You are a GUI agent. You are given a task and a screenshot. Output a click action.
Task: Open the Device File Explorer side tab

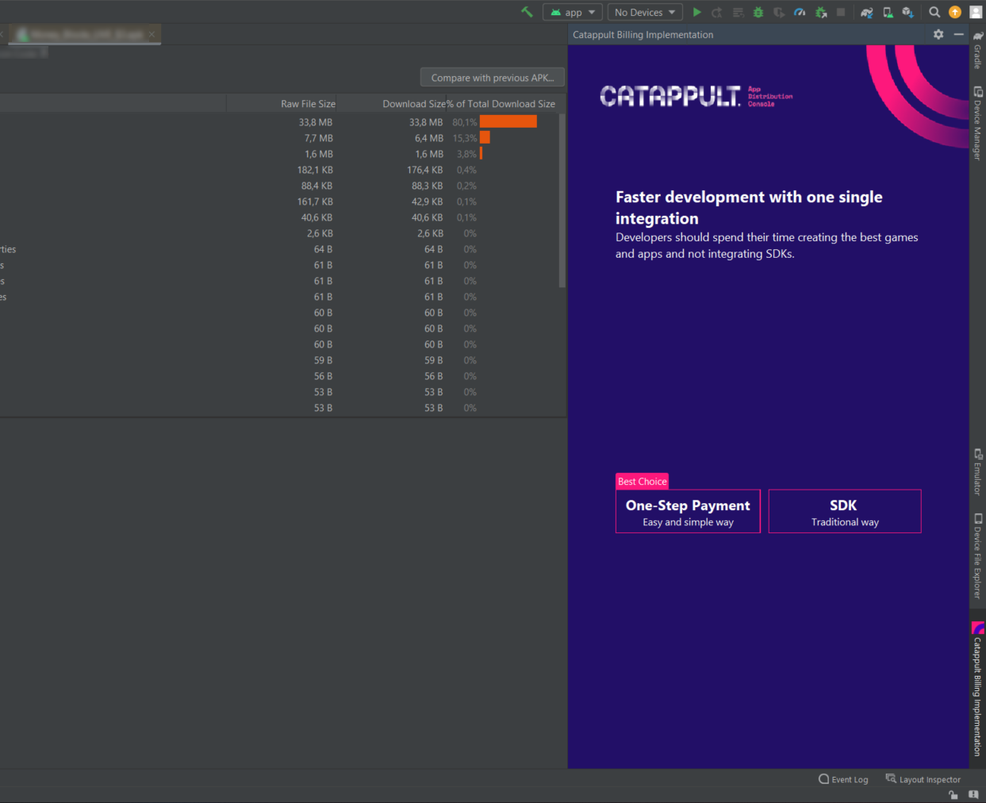pyautogui.click(x=977, y=556)
